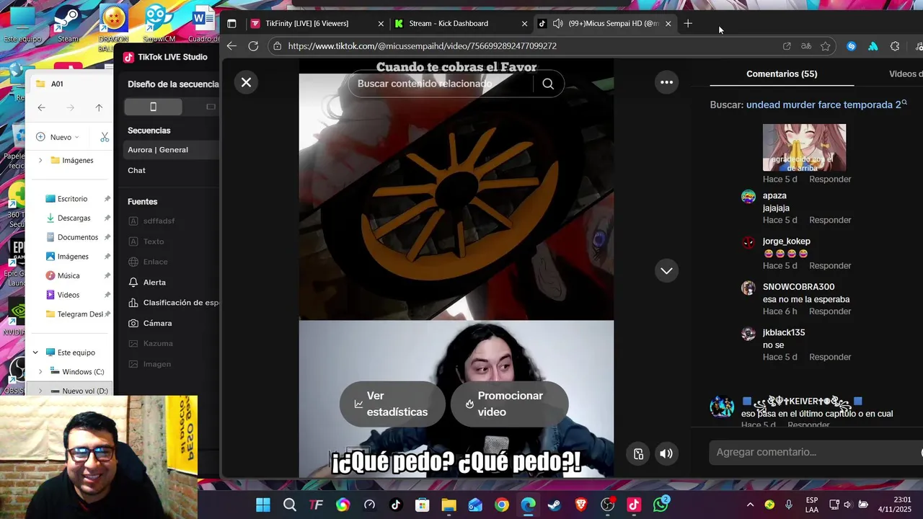Open the Shazam extension icon
Image resolution: width=923 pixels, height=519 pixels.
coord(851,46)
